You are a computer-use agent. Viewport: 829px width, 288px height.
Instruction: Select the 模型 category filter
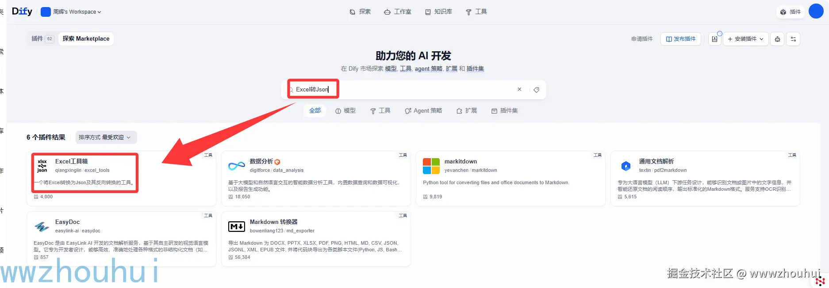point(345,111)
